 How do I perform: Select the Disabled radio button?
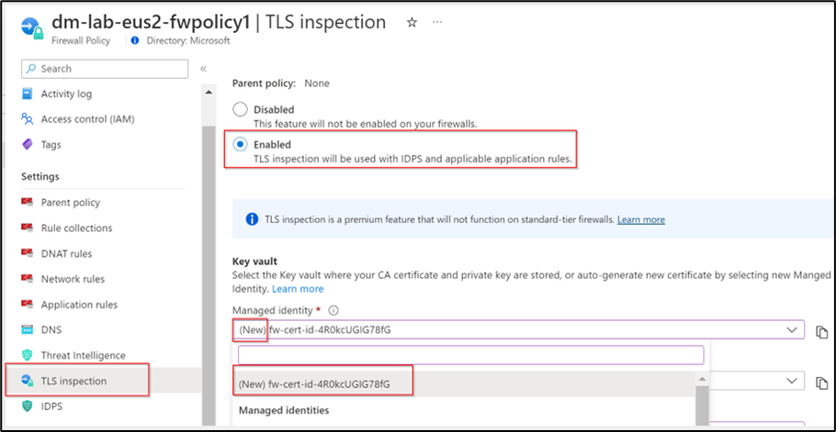click(240, 109)
